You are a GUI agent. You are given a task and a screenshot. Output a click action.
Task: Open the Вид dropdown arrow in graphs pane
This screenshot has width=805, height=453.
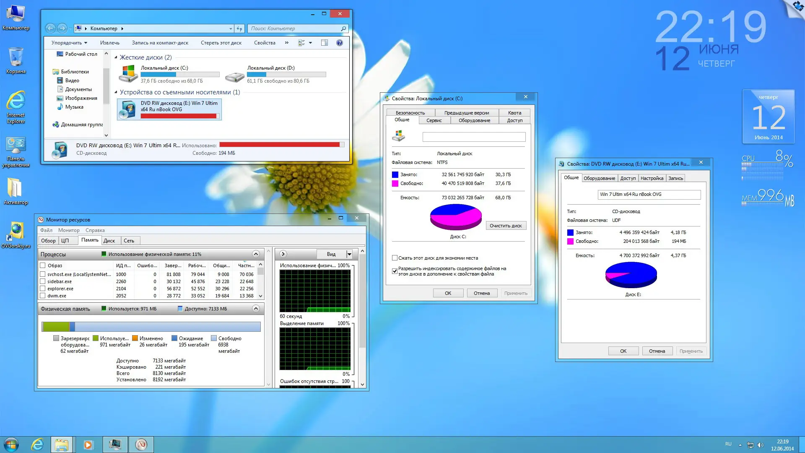[349, 254]
